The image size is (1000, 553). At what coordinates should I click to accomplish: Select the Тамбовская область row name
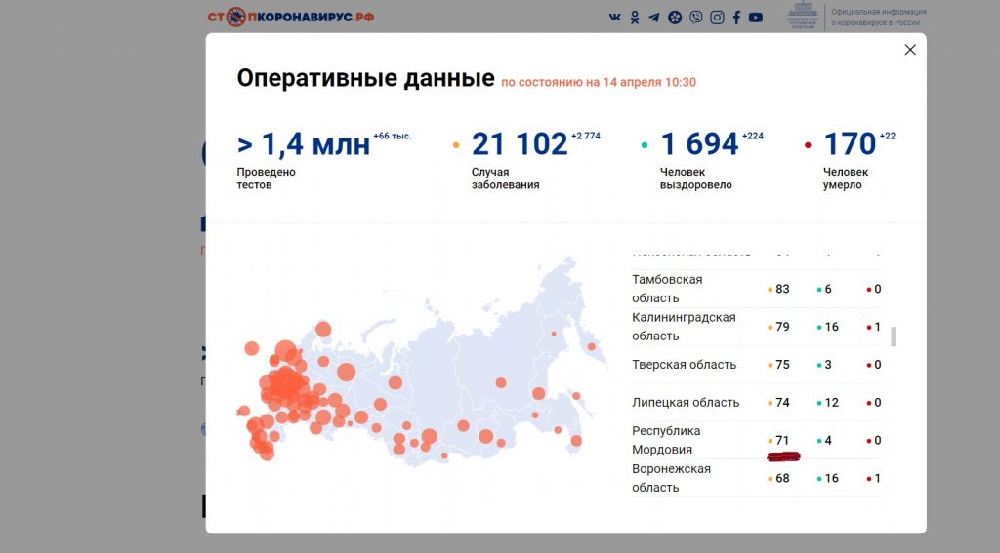667,289
